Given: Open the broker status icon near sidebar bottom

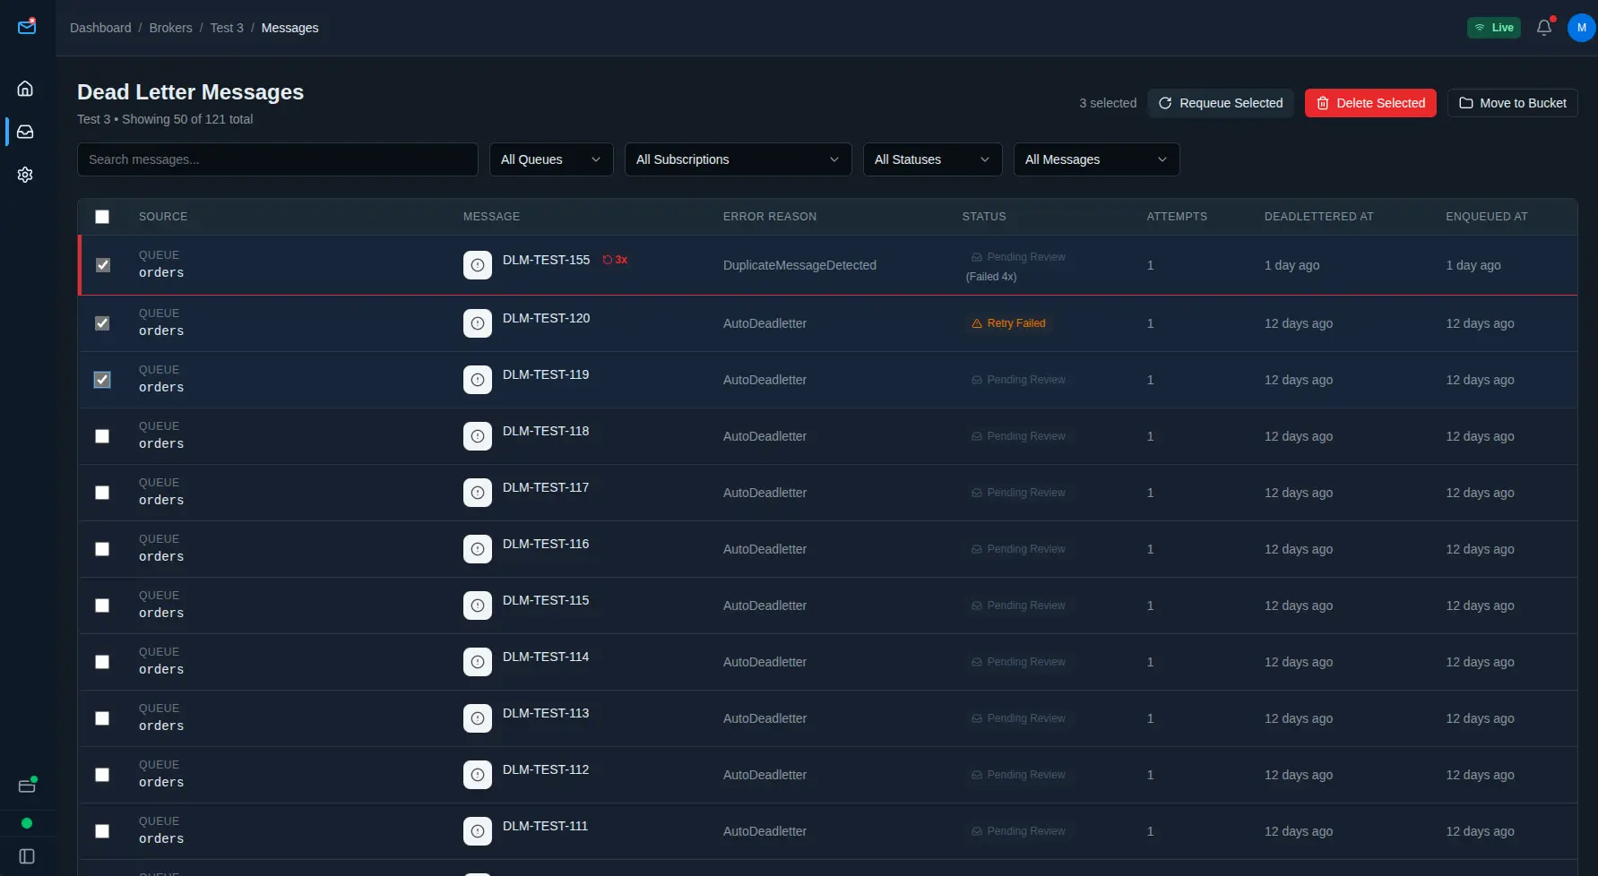Looking at the screenshot, I should [27, 785].
